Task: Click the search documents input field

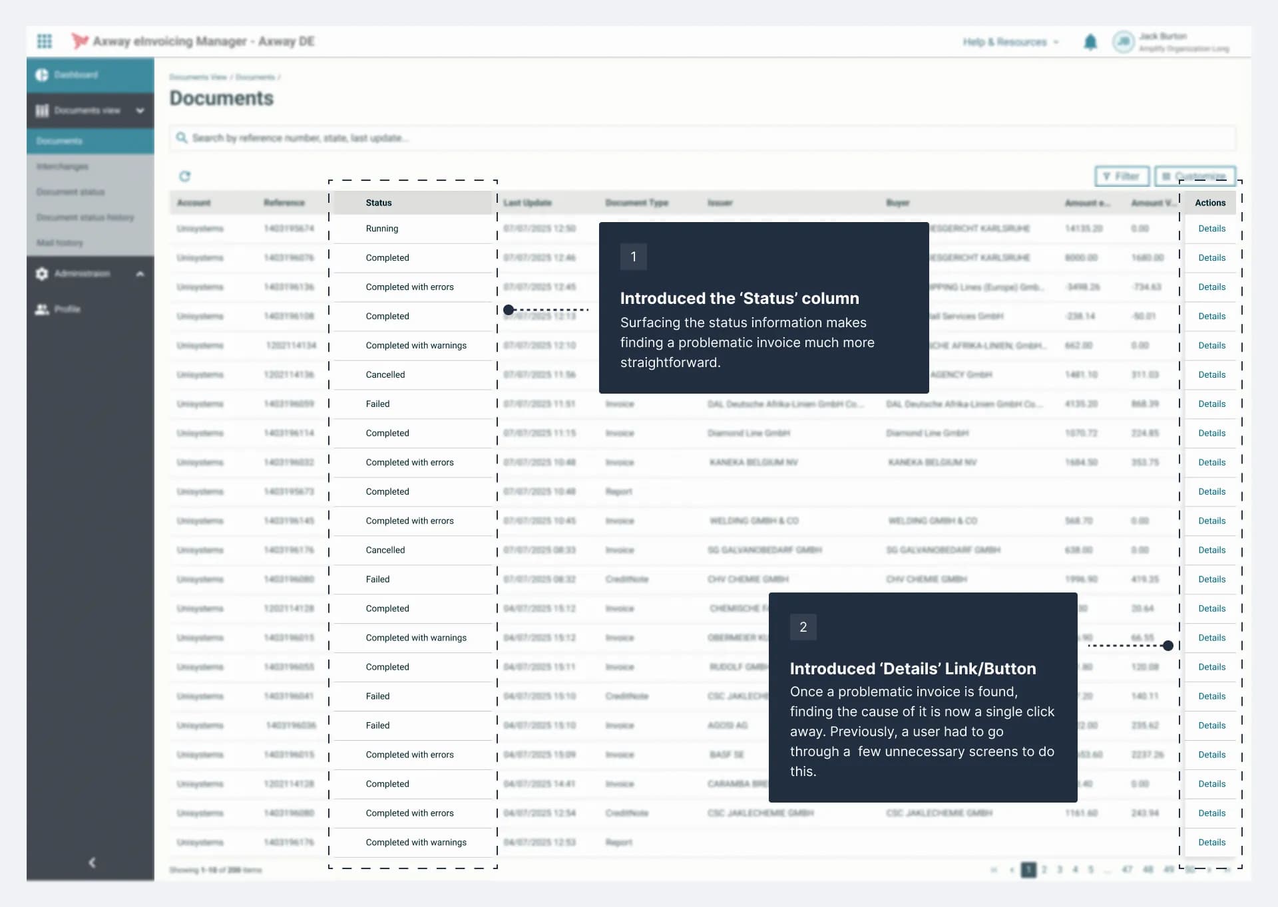Action: (x=702, y=138)
